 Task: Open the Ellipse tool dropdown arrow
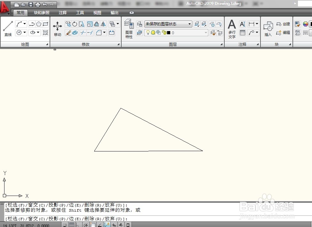coord(38,32)
